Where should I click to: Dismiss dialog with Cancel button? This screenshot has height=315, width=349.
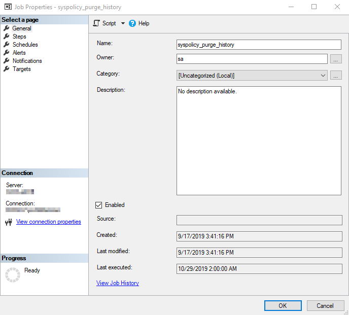pyautogui.click(x=325, y=306)
